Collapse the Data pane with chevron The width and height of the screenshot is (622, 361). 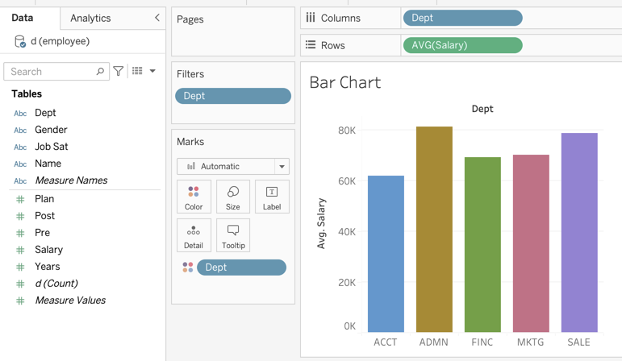[x=157, y=18]
